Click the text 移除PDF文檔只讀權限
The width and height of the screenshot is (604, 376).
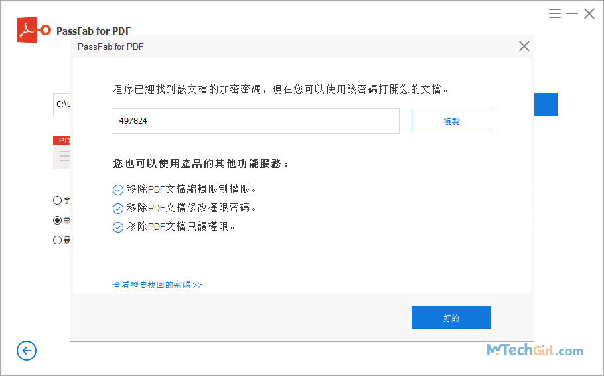tap(181, 227)
